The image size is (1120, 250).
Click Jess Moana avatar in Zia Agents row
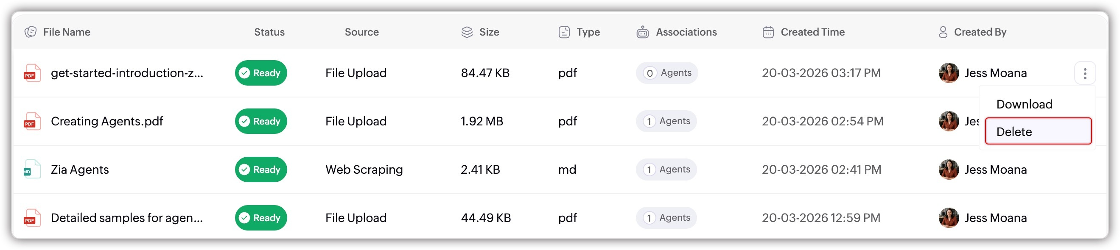click(948, 169)
